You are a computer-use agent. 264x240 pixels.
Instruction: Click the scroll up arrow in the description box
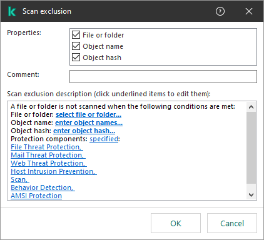(x=251, y=107)
